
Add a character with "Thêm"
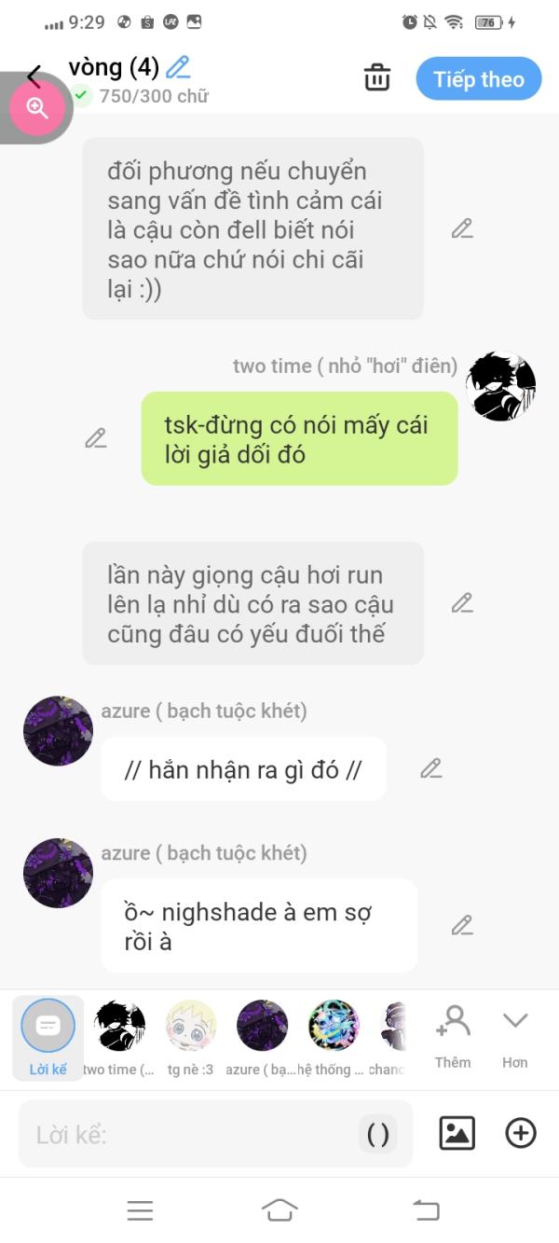tap(453, 1036)
